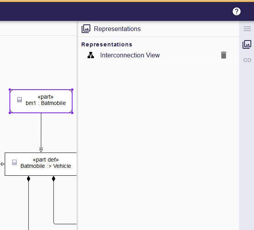Click the bottom-right resize handle of bm1 node

pyautogui.click(x=72, y=113)
